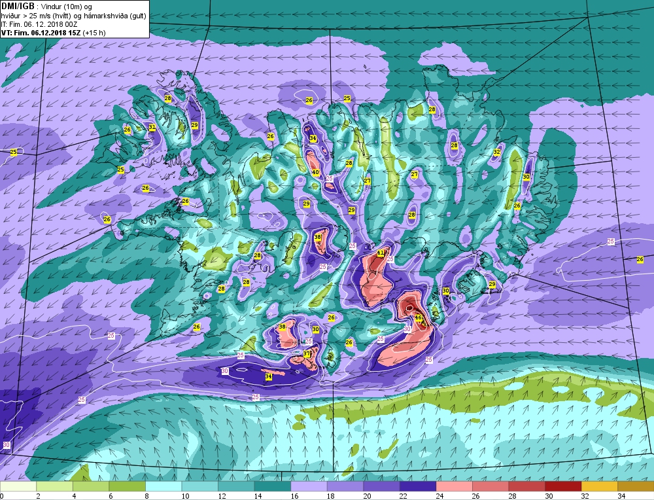Click the yellow 31 gust label
The image size is (654, 500).
point(152,128)
